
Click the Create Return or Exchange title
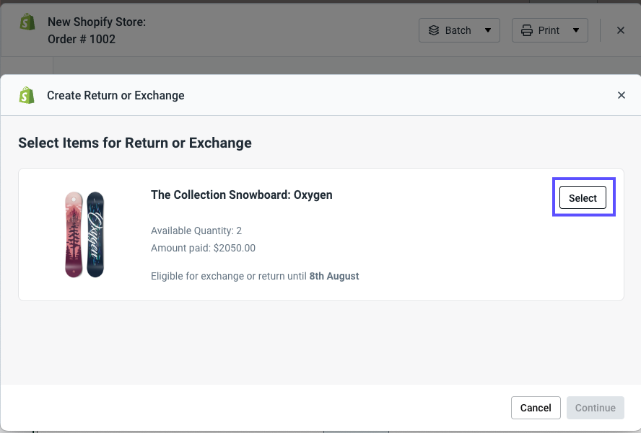[x=115, y=95]
